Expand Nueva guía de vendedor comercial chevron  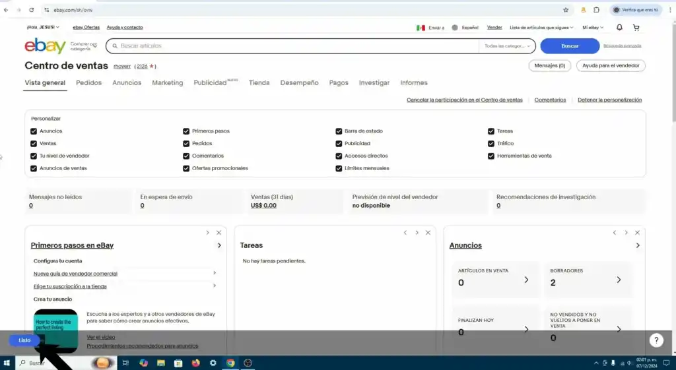(x=215, y=273)
